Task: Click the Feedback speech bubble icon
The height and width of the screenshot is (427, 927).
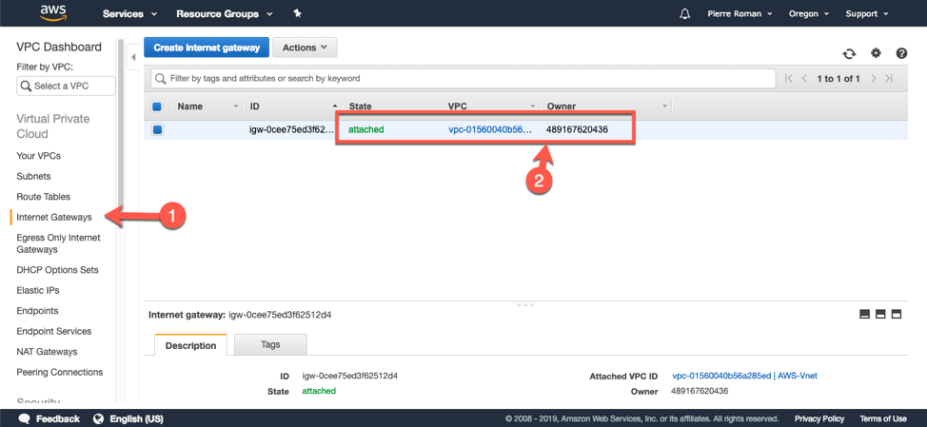Action: (x=24, y=418)
